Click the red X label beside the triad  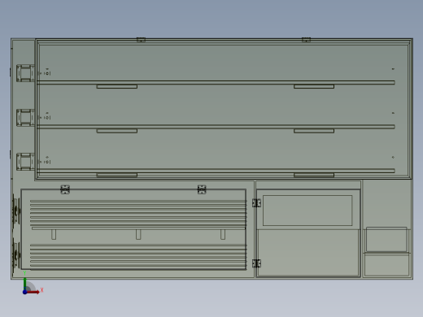pos(42,290)
